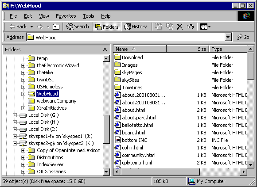
Task: Click the Delete X toolbar icon
Action: (x=179, y=27)
